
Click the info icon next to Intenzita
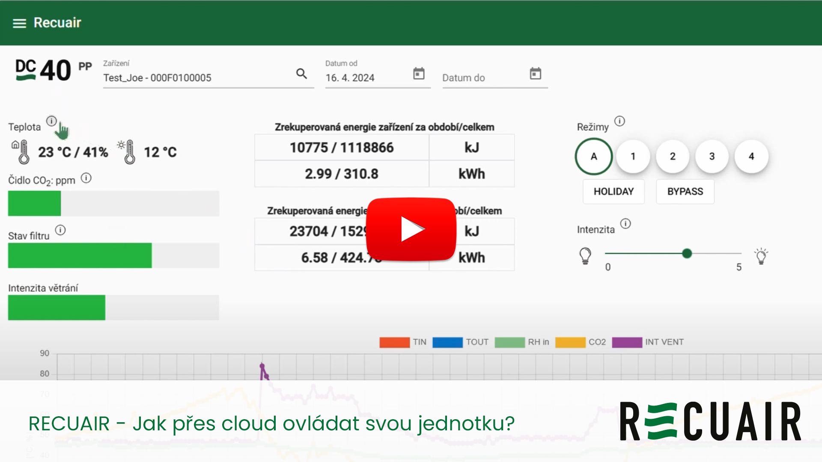(x=625, y=223)
